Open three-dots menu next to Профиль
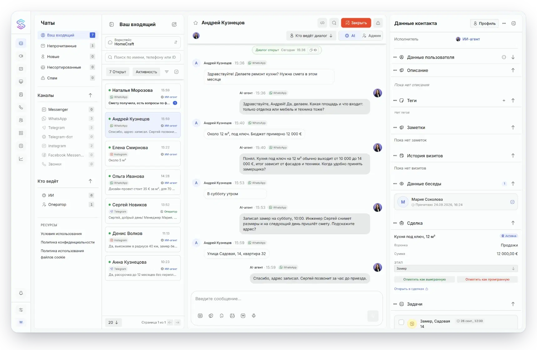Viewport: 537px width, 350px height. pos(504,23)
